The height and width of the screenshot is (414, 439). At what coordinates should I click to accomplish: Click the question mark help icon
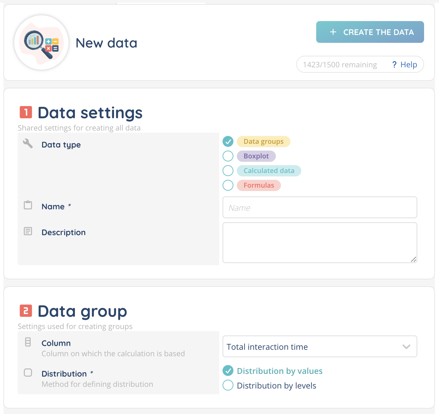point(394,65)
